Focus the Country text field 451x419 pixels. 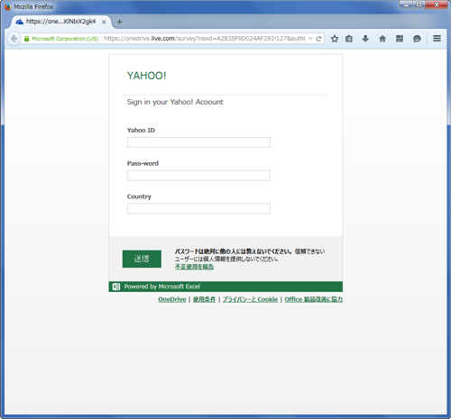pyautogui.click(x=198, y=209)
